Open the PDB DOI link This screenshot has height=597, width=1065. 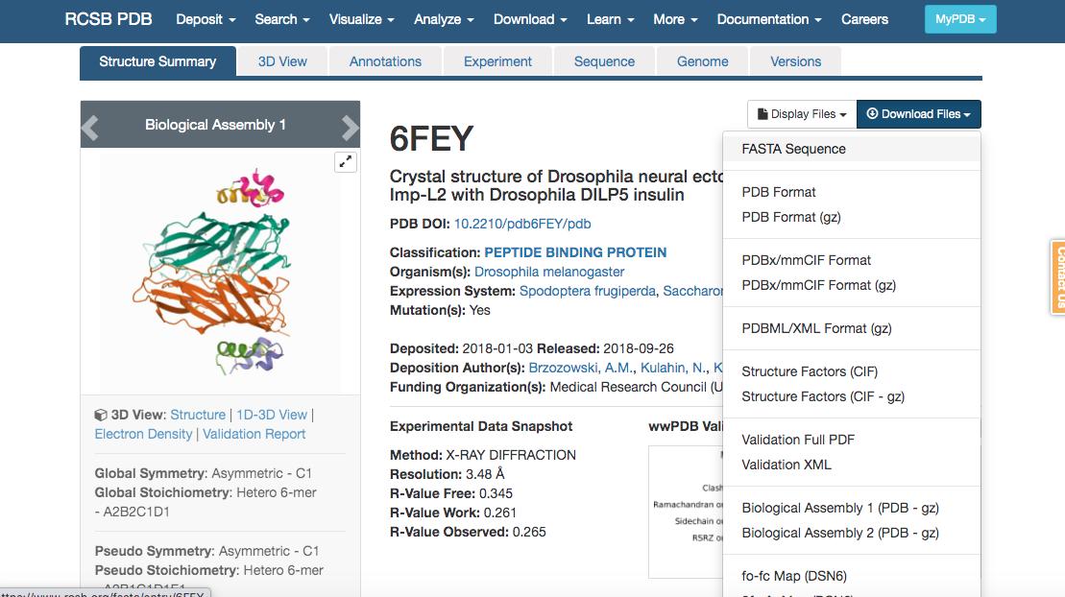(x=522, y=224)
